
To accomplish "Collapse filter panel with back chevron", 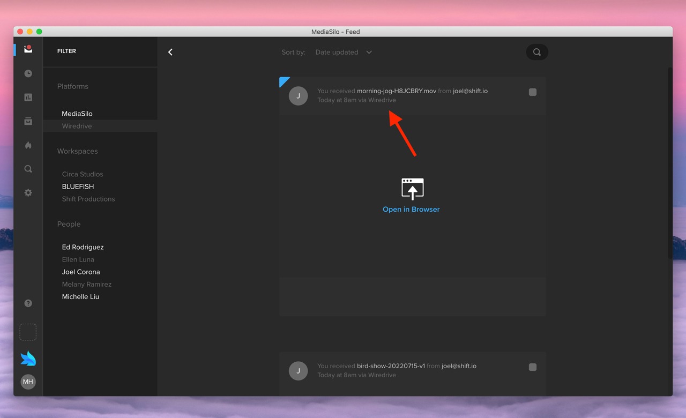I will click(x=170, y=52).
